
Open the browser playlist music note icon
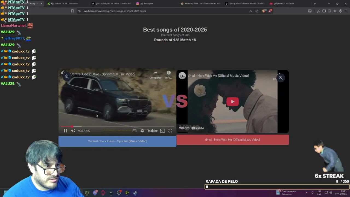tap(319, 11)
